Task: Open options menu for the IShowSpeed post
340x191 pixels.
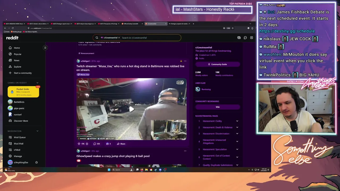Action: coord(185,151)
